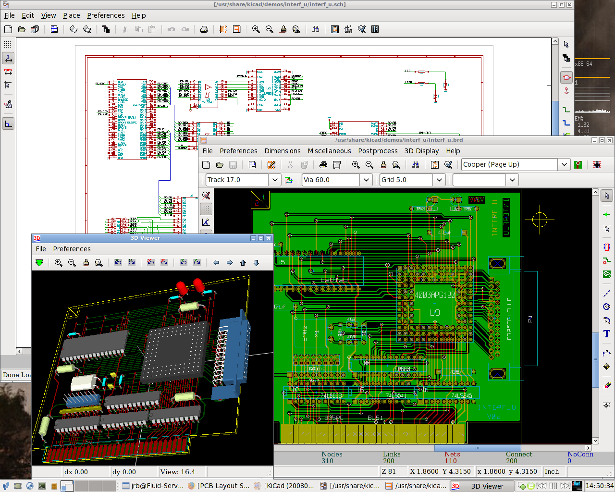615x492 pixels.
Task: Click the print icon in the schematic toolbar
Action: tap(204, 29)
